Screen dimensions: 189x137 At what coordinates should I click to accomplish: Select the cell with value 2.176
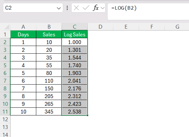coord(75,88)
